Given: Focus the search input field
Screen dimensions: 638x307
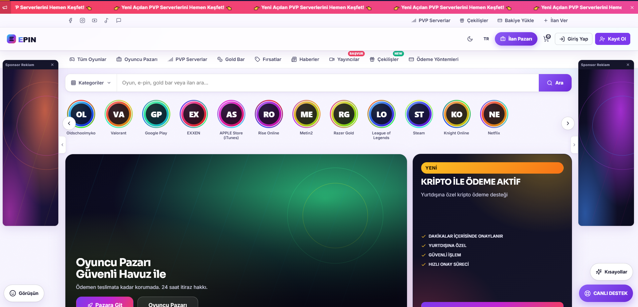Looking at the screenshot, I should pyautogui.click(x=328, y=83).
